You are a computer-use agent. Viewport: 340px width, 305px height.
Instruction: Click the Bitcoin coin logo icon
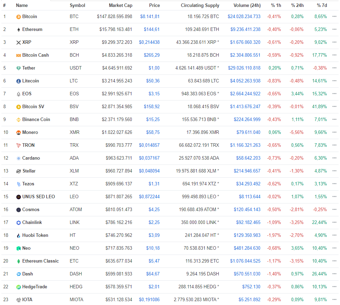18,17
